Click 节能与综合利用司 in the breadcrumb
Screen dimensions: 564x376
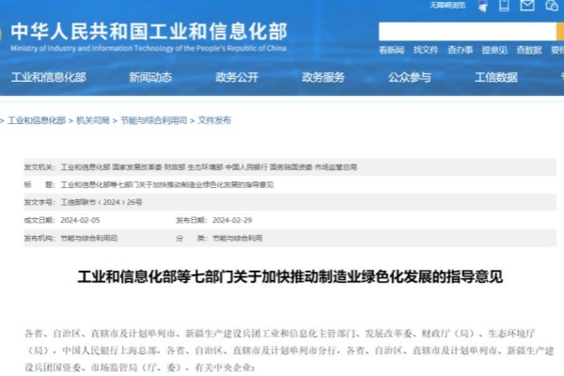click(x=153, y=120)
